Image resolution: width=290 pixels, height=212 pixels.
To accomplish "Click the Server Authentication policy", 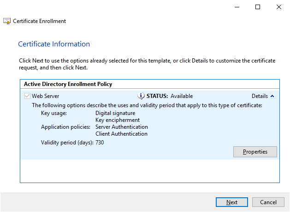I will pyautogui.click(x=122, y=127).
